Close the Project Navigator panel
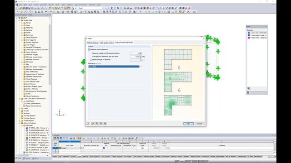 pos(50,15)
